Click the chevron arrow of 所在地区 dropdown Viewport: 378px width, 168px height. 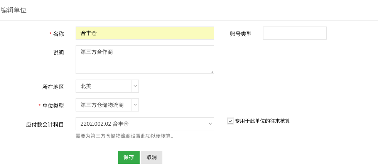(x=135, y=86)
